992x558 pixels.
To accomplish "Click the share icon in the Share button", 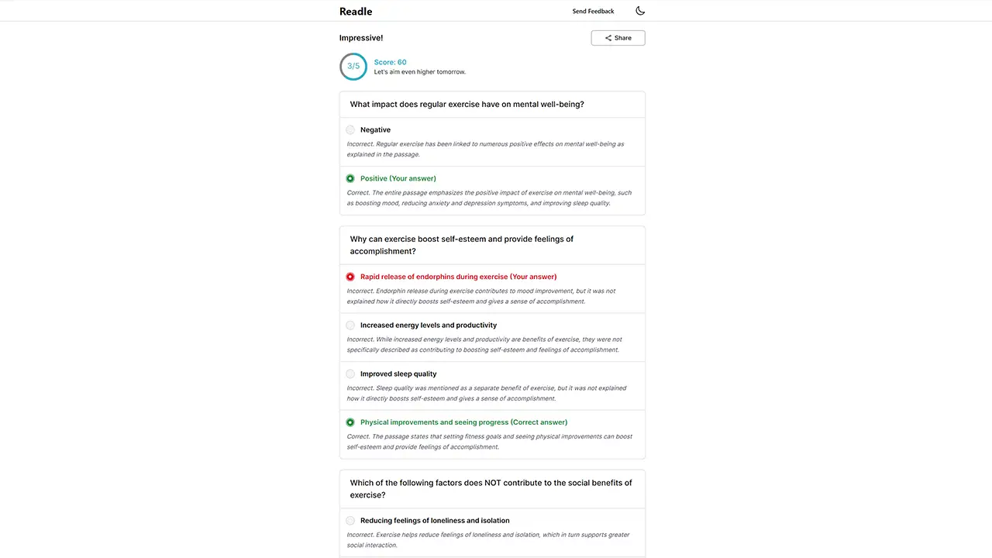I will point(608,38).
